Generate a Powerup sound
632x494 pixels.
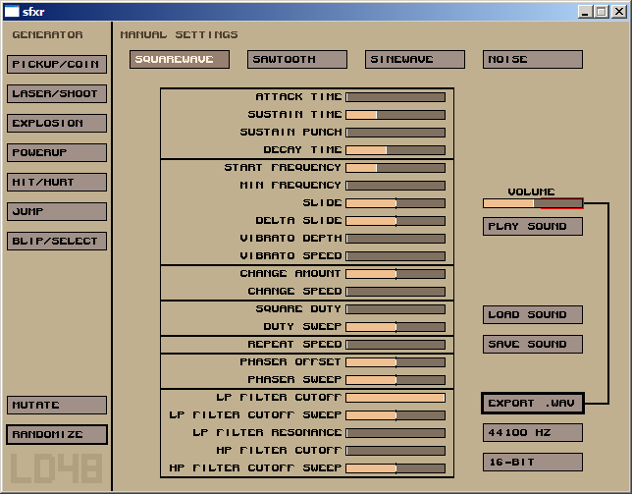pos(57,153)
